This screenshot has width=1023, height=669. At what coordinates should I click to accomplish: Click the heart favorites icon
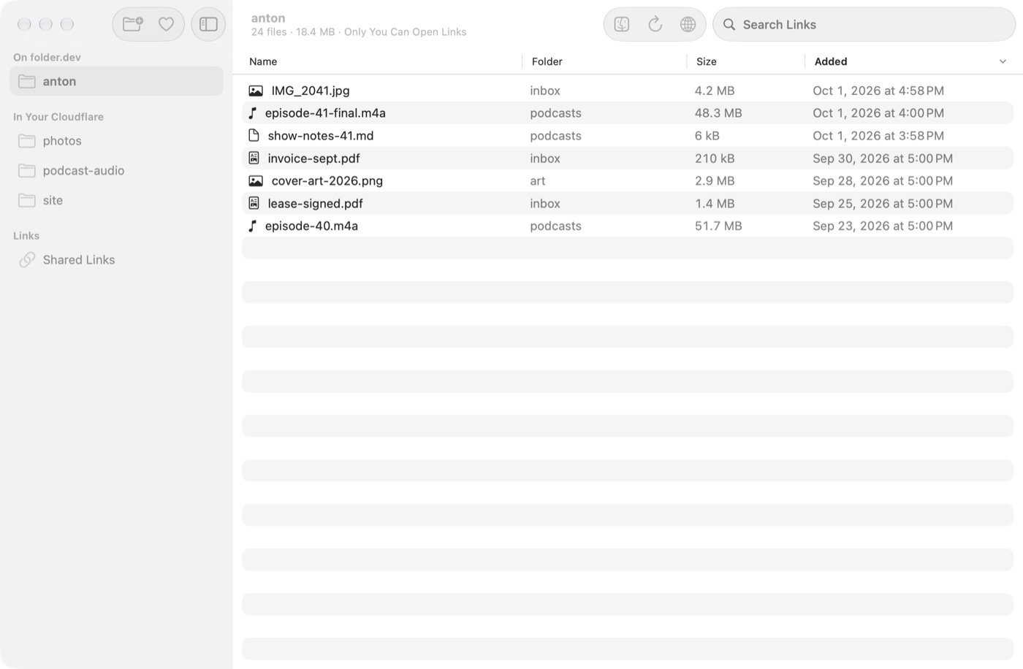pos(167,24)
